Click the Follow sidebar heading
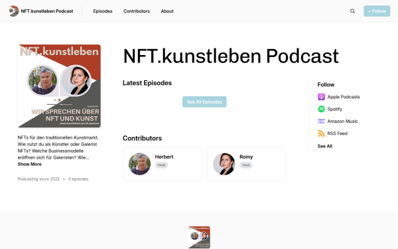 click(326, 84)
